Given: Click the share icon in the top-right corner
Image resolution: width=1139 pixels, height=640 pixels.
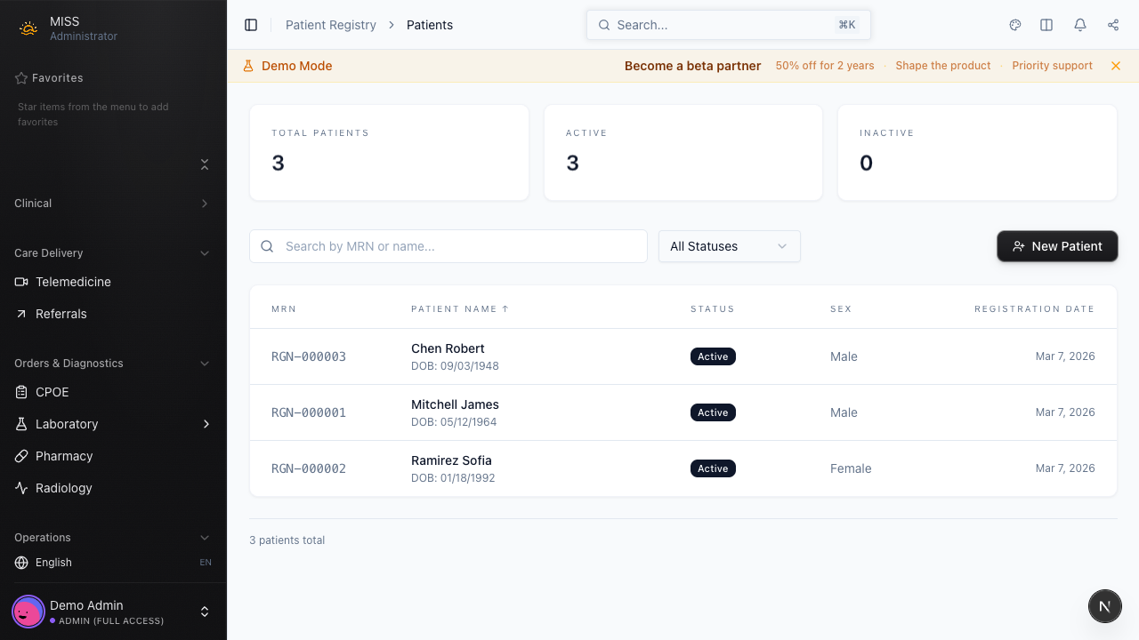Looking at the screenshot, I should (x=1113, y=25).
